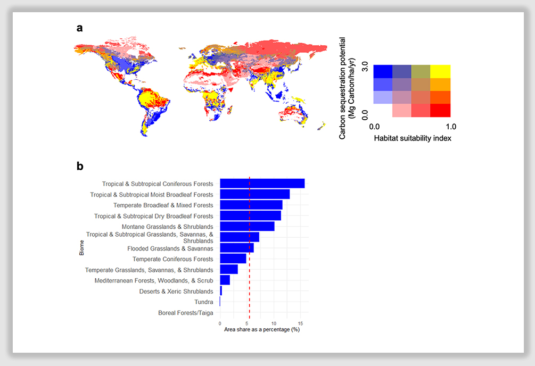Viewport: 535px width, 366px height.
Task: Click the Carbon sequestration potential axis title
Action: [x=347, y=88]
